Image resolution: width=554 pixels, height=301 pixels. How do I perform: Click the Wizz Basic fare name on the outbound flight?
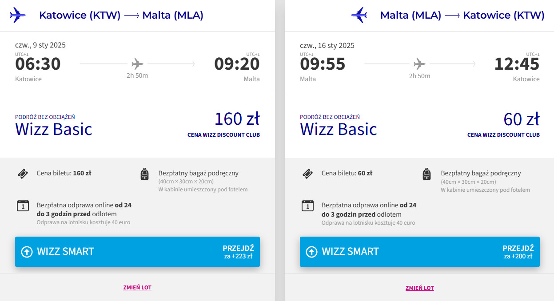[x=54, y=129]
